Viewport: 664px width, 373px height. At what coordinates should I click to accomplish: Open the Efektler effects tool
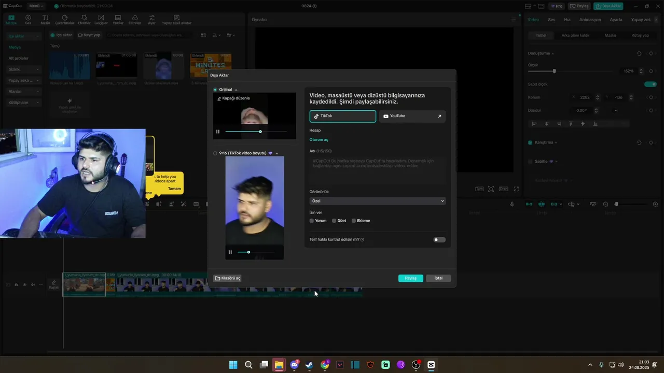pyautogui.click(x=84, y=20)
